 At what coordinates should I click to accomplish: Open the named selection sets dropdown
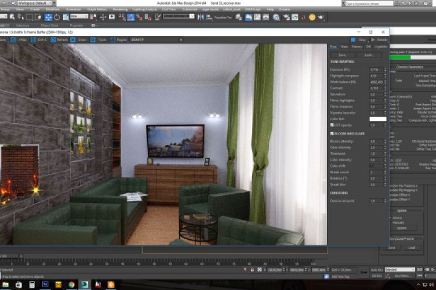(179, 16)
